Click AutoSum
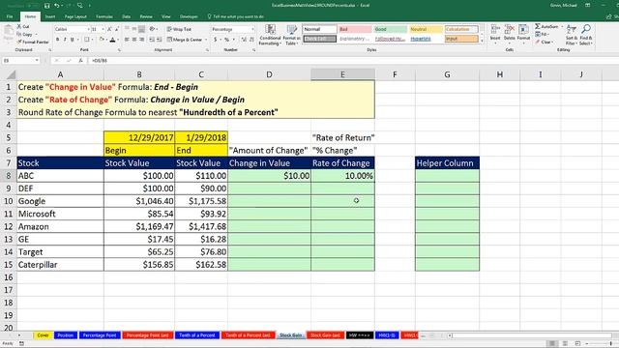The width and height of the screenshot is (619, 348). [546, 26]
